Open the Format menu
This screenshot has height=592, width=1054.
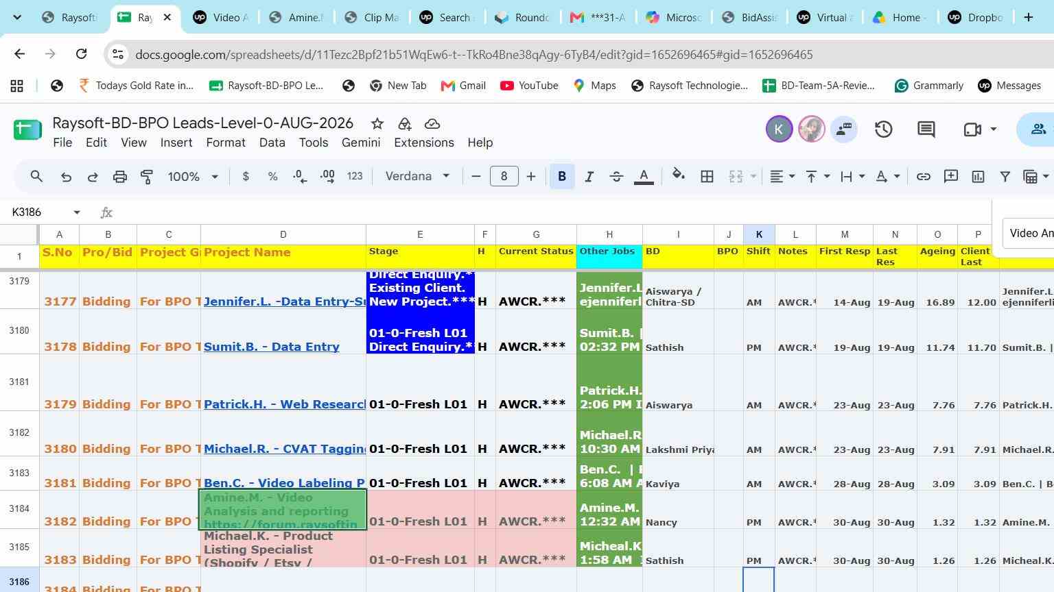point(226,143)
